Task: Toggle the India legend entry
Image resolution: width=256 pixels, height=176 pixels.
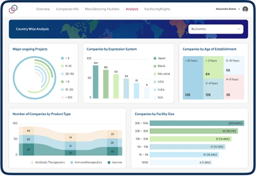Action: click(159, 90)
